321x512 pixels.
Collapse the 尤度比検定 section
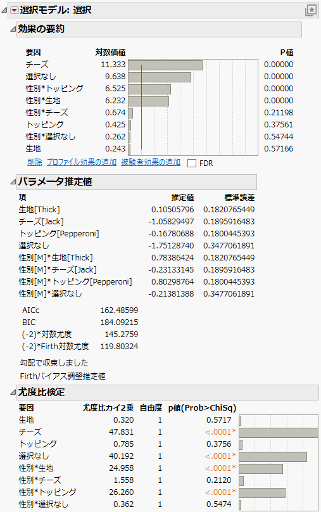coord(13,392)
